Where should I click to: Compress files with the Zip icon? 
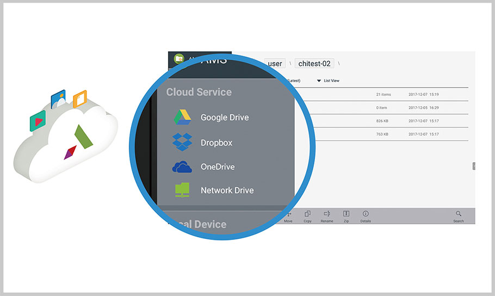pos(346,217)
